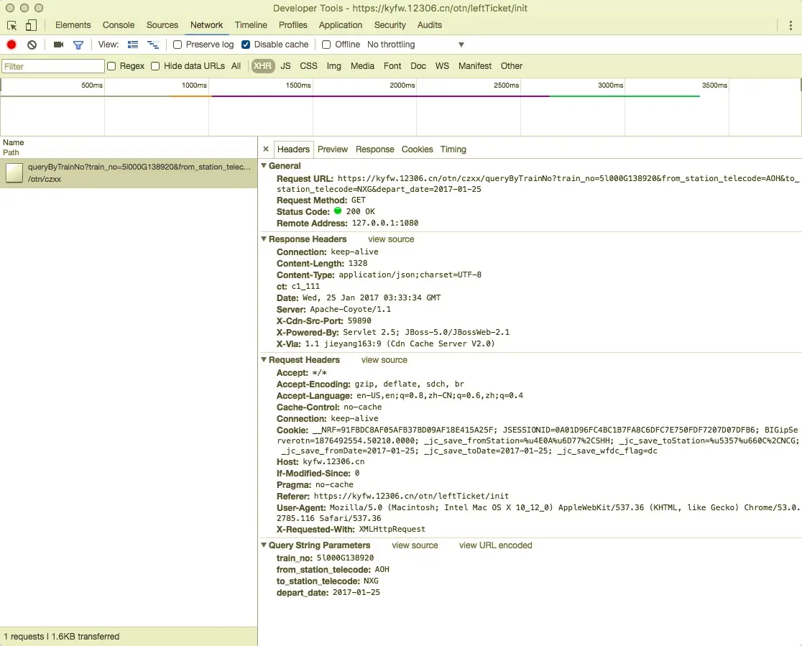This screenshot has width=802, height=646.
Task: Click the request file icon for queryByTrainNo
Action: (14, 173)
